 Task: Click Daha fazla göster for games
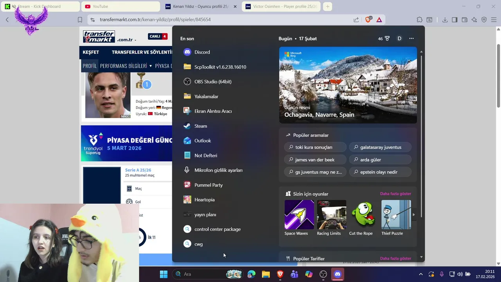pos(395,194)
